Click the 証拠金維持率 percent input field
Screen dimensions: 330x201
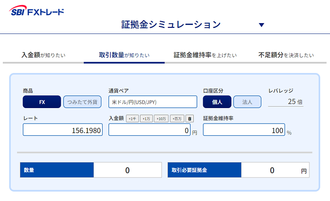point(244,130)
